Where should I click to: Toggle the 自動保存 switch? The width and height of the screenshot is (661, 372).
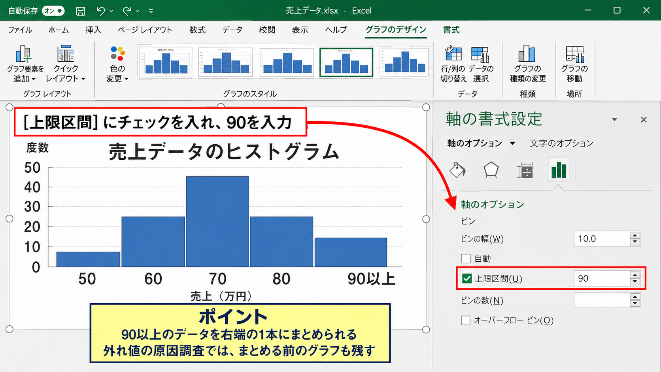(53, 11)
